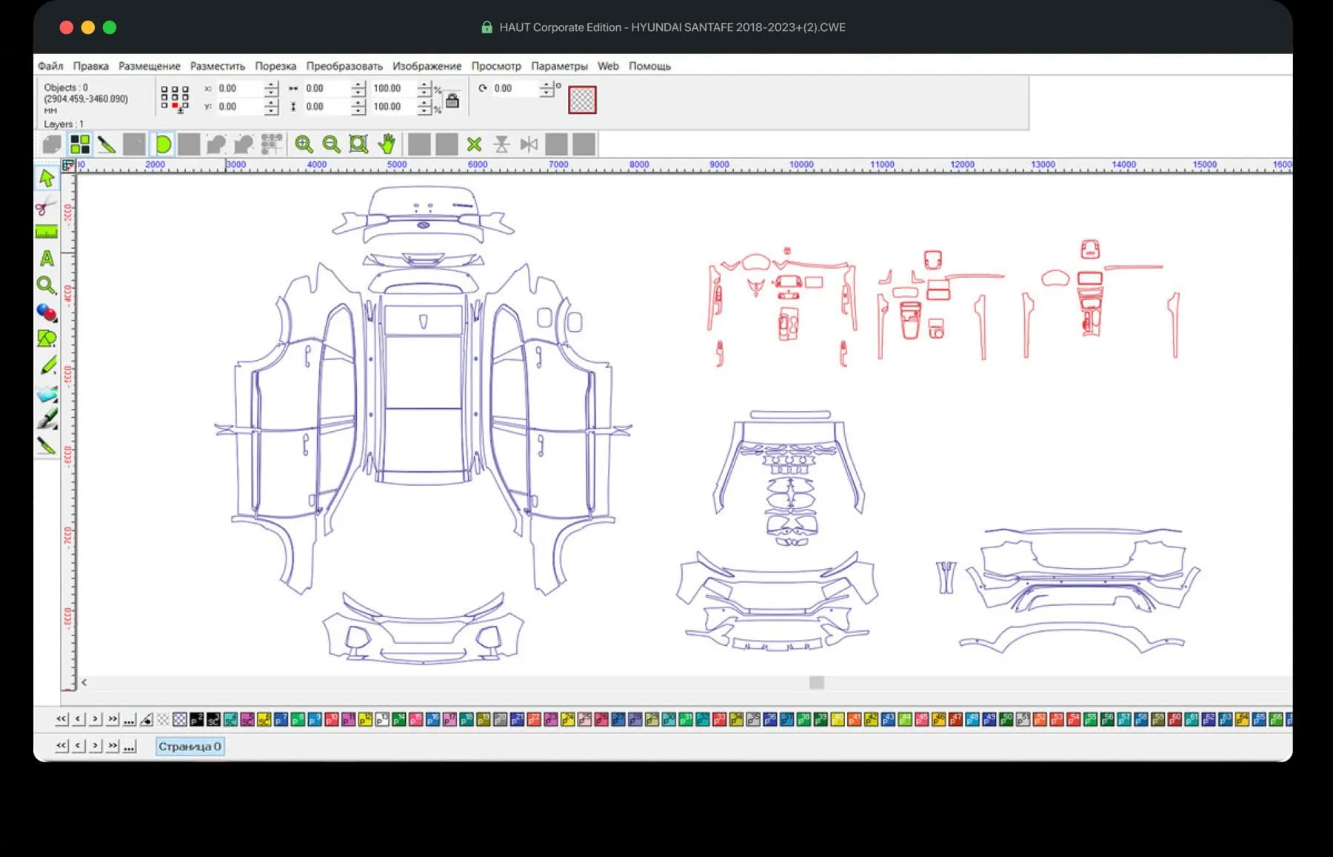1333x857 pixels.
Task: Click the knife icon in top toolbar
Action: [x=107, y=144]
